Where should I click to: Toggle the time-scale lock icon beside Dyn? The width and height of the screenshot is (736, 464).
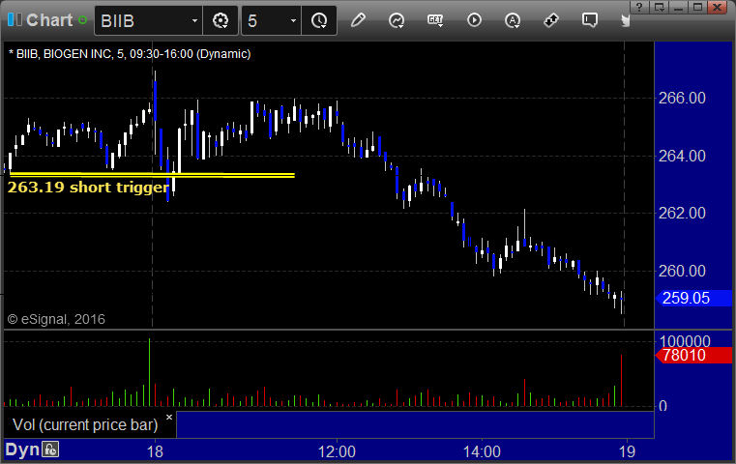[50, 449]
